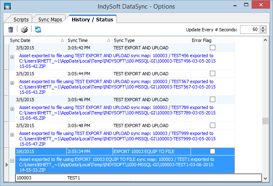Viewport: 273px width, 186px height.
Task: Click the vertical scrollbar down arrow
Action: [266, 178]
